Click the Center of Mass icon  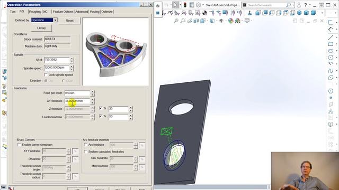pyautogui.click(x=204, y=13)
